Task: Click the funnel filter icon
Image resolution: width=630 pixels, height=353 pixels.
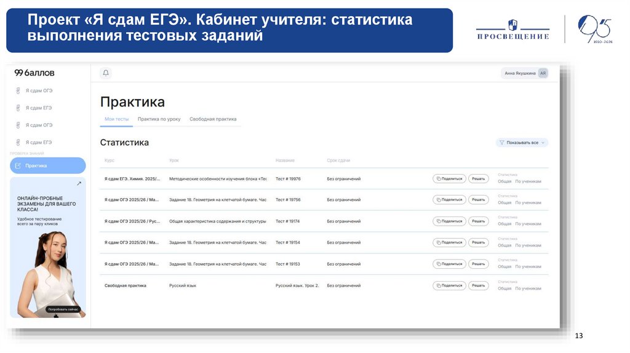Action: [502, 143]
